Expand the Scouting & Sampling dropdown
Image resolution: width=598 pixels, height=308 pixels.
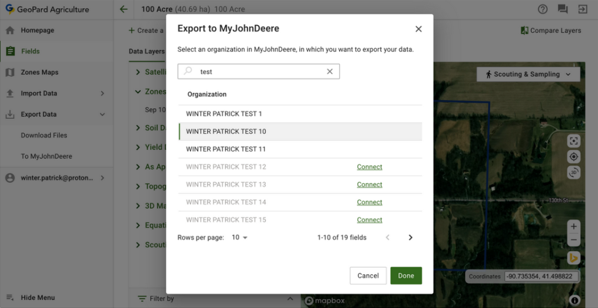pyautogui.click(x=528, y=74)
